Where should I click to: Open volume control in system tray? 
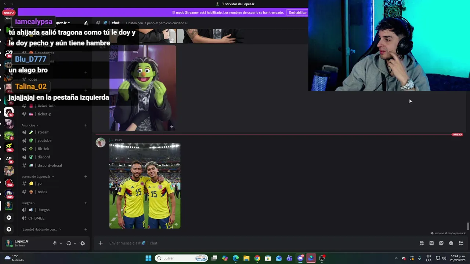click(444, 258)
